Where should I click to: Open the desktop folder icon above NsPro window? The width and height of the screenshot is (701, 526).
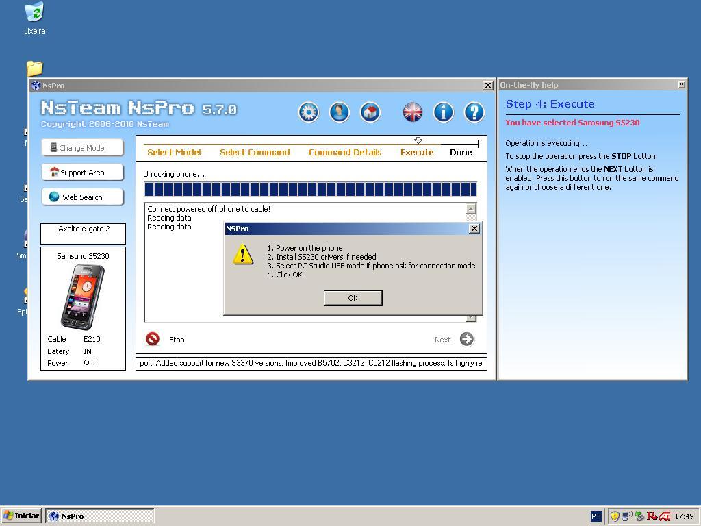click(x=34, y=68)
